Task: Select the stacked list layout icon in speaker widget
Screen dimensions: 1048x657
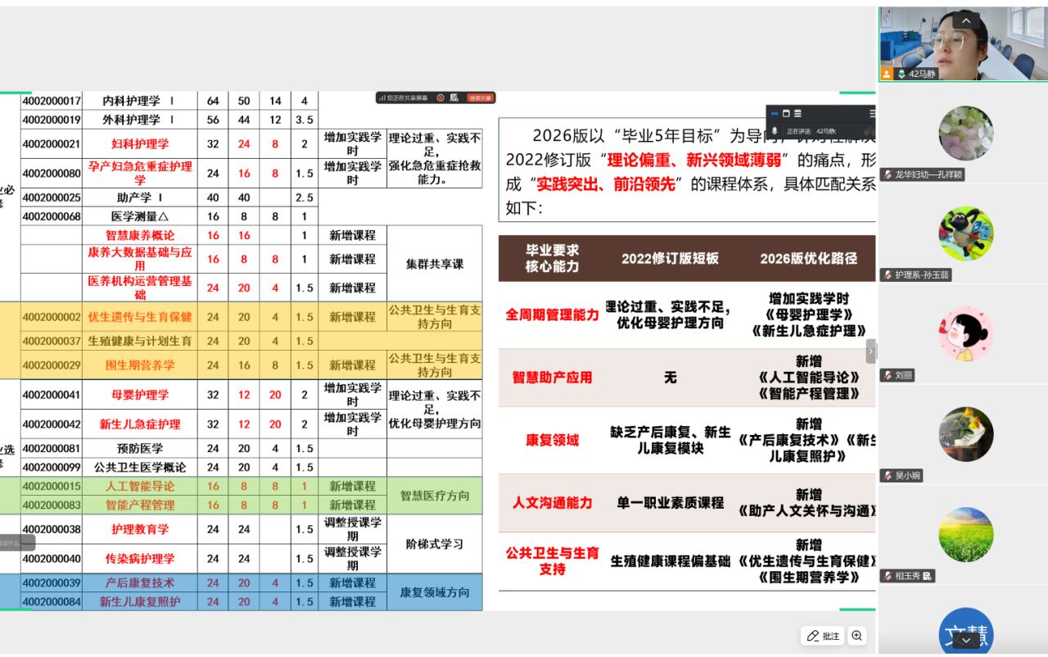Action: tap(797, 113)
